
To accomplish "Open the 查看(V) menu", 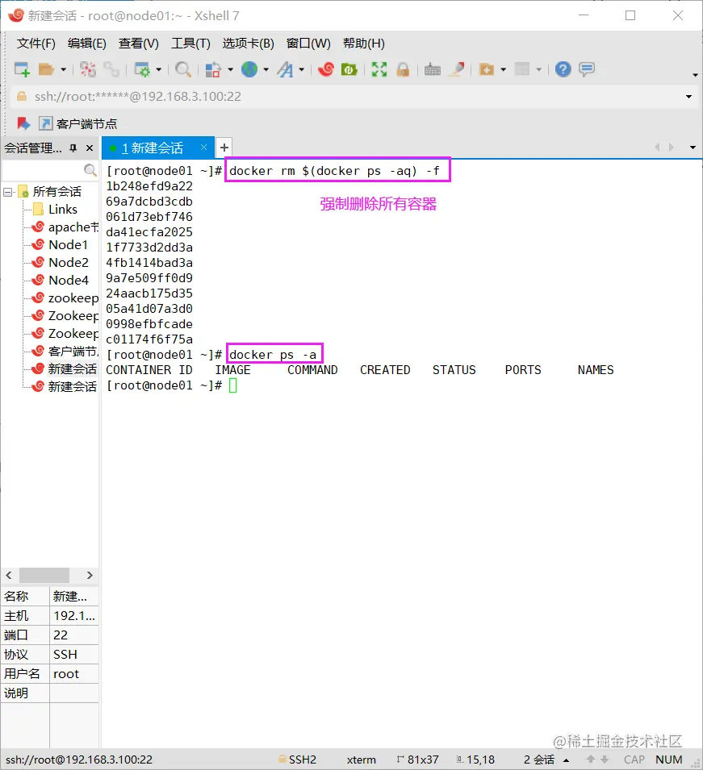I will click(139, 44).
